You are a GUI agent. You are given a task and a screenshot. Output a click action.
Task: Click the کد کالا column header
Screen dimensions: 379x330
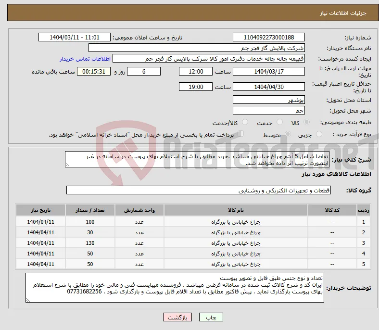click(x=332, y=210)
